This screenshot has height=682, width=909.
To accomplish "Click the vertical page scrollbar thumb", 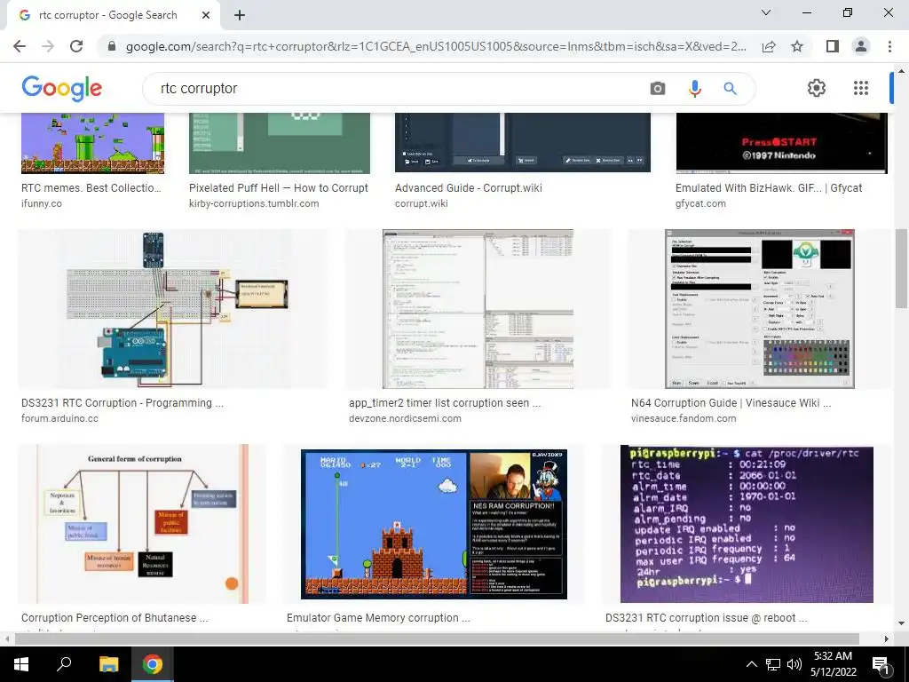I will [901, 268].
